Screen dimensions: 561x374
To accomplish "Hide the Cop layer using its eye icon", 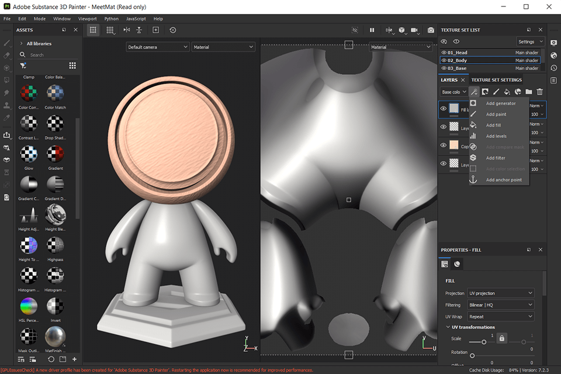I will click(444, 145).
